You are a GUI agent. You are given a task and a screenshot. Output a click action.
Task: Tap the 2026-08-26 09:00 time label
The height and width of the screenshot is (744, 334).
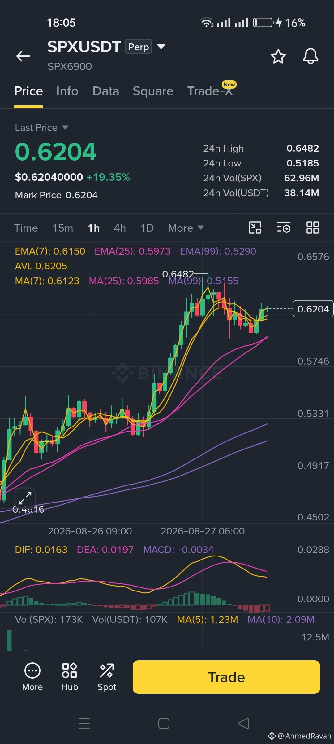coord(90,531)
